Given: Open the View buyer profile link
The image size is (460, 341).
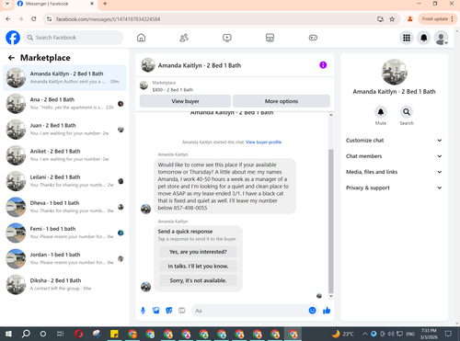Looking at the screenshot, I should click(263, 142).
